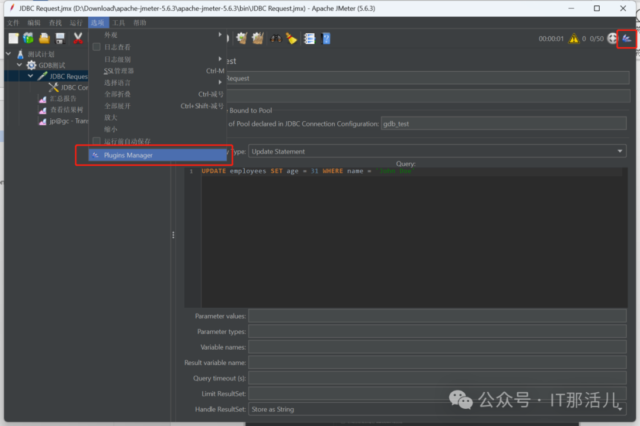Click the New test plan toolbar icon

click(x=14, y=38)
